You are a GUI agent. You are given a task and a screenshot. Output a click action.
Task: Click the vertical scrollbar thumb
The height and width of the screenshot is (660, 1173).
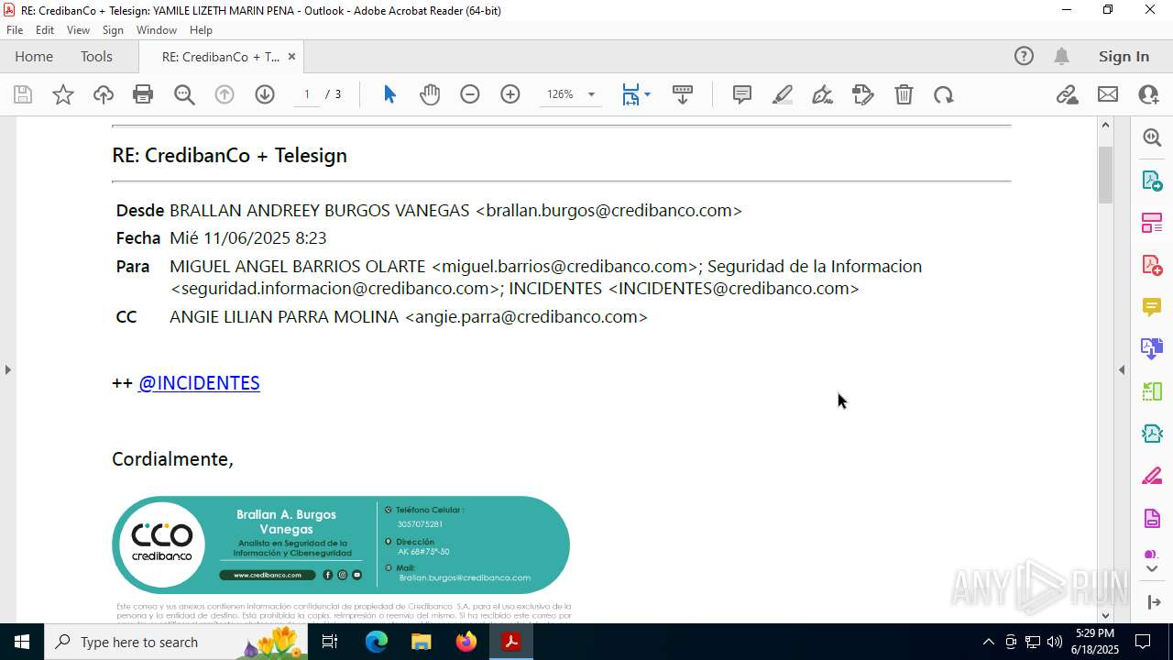pos(1105,174)
